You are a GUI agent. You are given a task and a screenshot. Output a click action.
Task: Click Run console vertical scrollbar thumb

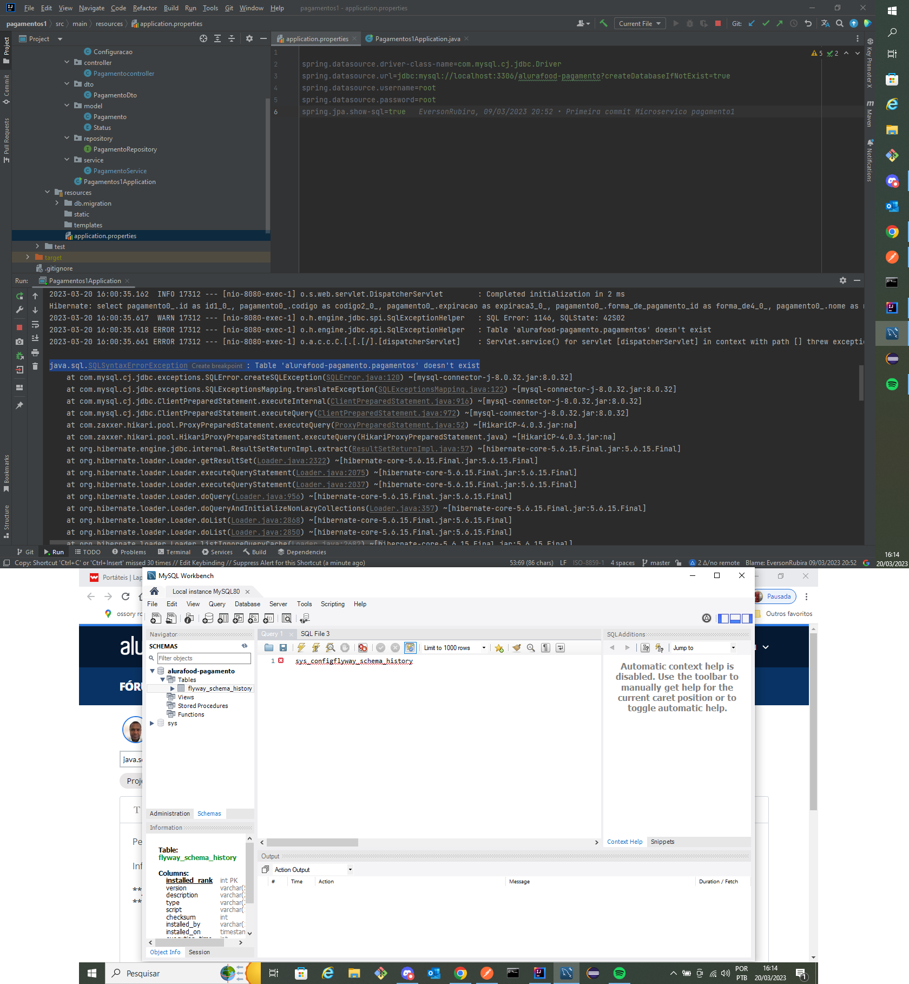pos(861,383)
